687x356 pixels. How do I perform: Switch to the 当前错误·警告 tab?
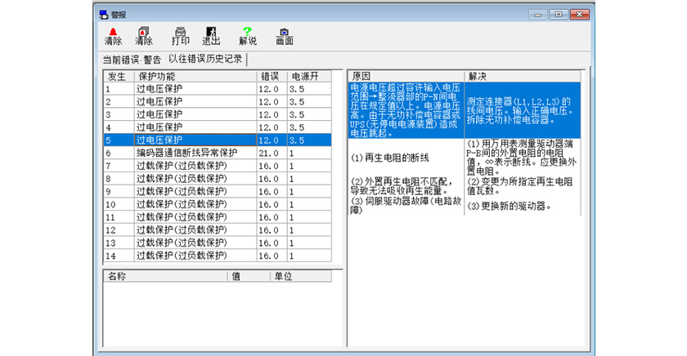coord(132,60)
